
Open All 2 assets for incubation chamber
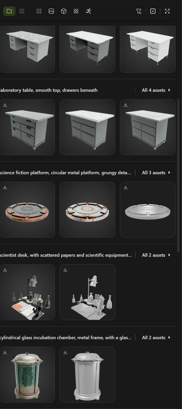click(156, 338)
